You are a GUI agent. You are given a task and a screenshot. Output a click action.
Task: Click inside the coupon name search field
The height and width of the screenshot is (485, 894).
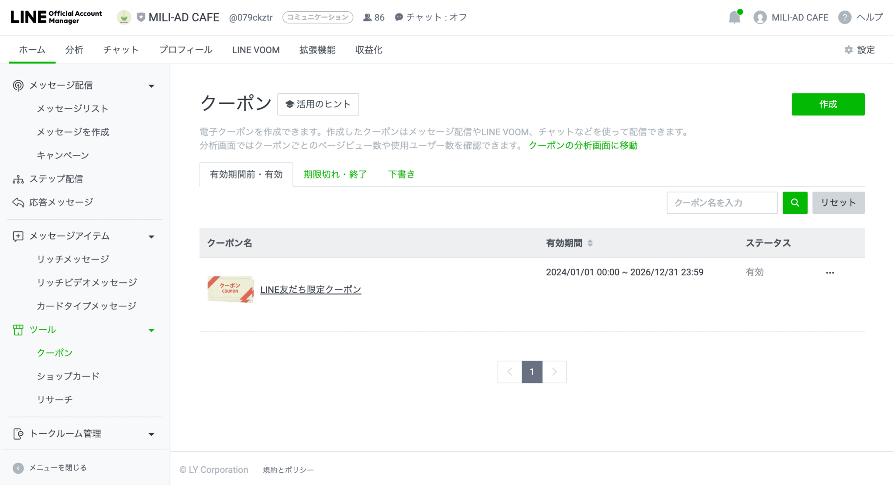click(x=722, y=202)
